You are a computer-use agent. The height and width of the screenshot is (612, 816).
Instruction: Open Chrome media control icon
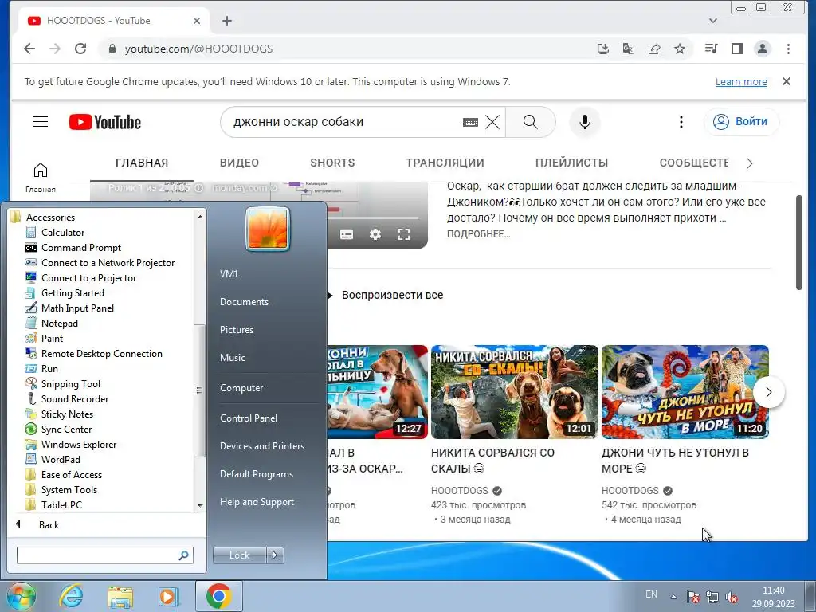[x=711, y=49]
